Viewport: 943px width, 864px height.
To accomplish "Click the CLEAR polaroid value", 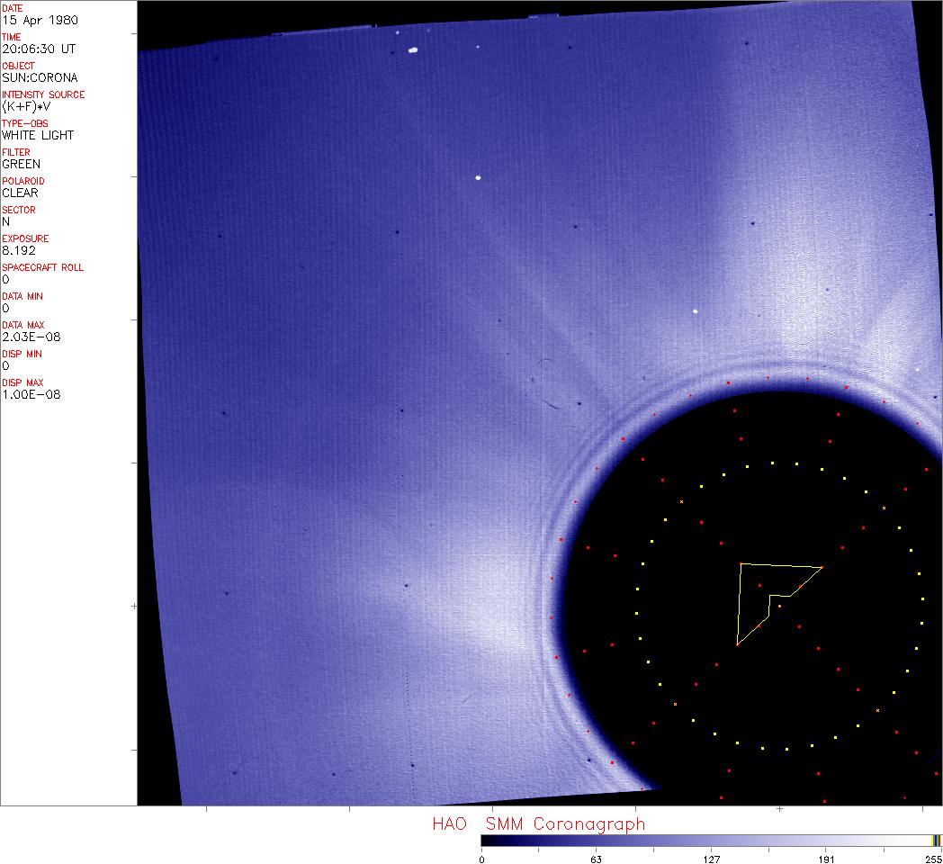I will click(x=21, y=193).
